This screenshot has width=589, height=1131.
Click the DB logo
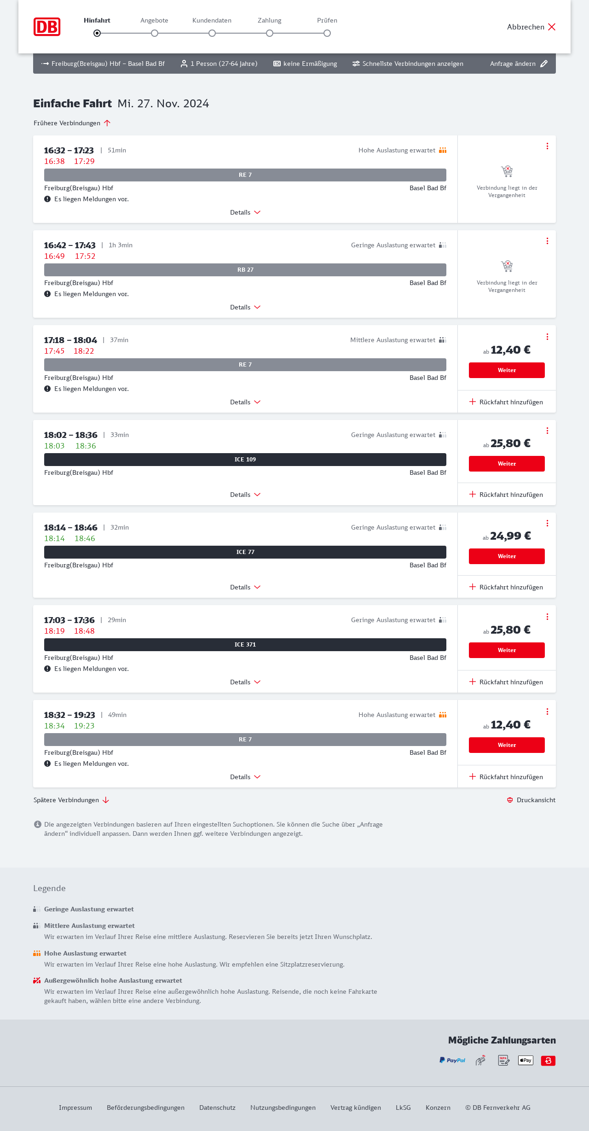click(47, 27)
